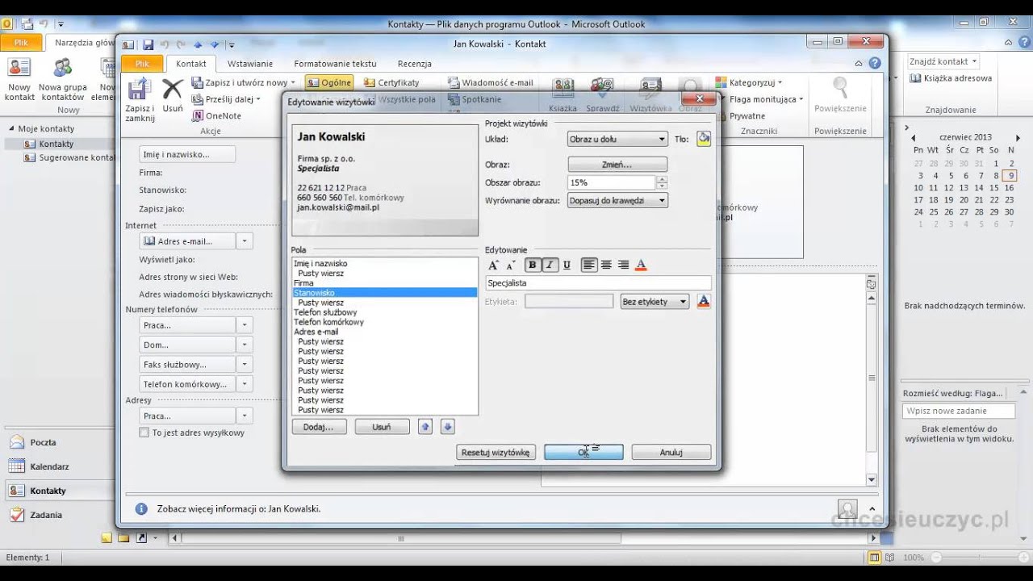Toggle Italic formatting in card editor
This screenshot has height=581, width=1033.
tap(549, 265)
